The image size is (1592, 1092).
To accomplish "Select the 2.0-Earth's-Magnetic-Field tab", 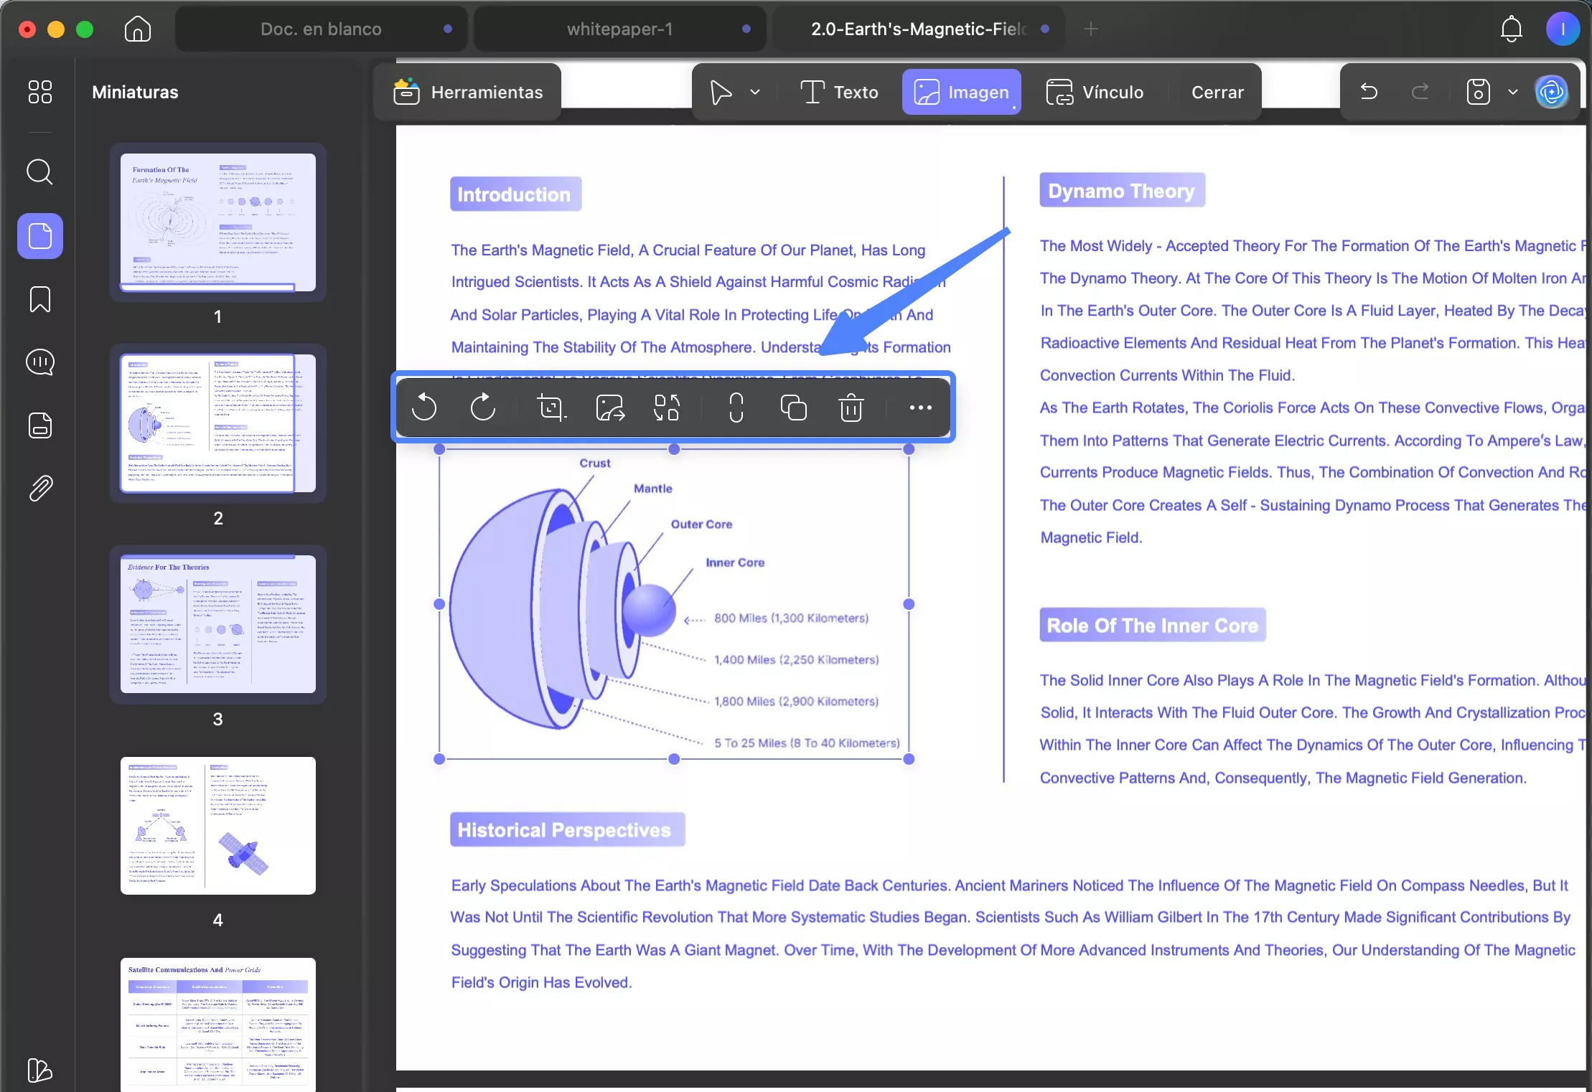I will pyautogui.click(x=919, y=29).
